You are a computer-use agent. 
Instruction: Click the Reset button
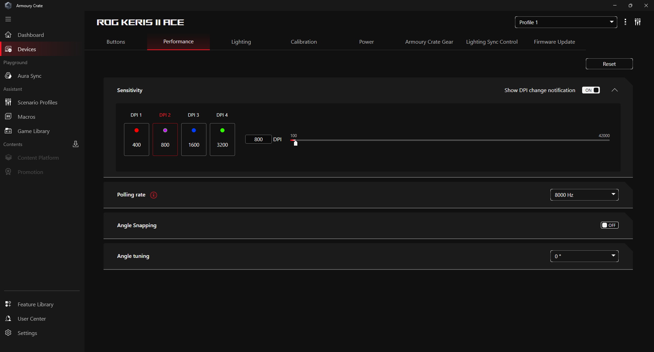pos(609,64)
